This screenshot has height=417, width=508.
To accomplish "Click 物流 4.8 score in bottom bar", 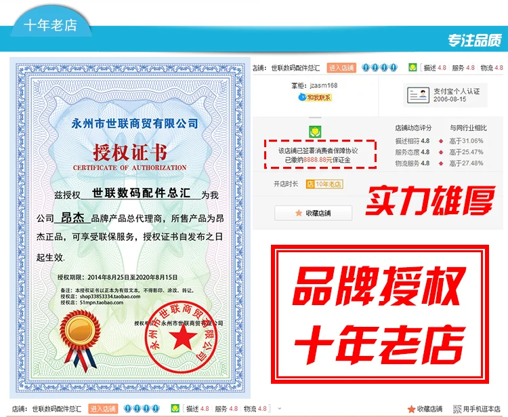I will (255, 409).
